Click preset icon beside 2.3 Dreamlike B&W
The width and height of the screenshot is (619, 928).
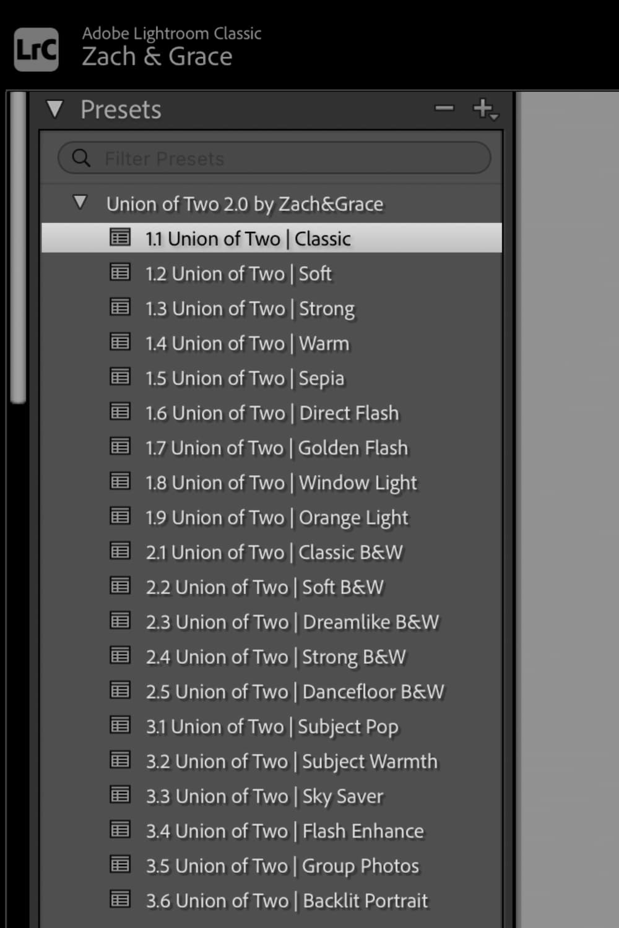click(x=119, y=621)
